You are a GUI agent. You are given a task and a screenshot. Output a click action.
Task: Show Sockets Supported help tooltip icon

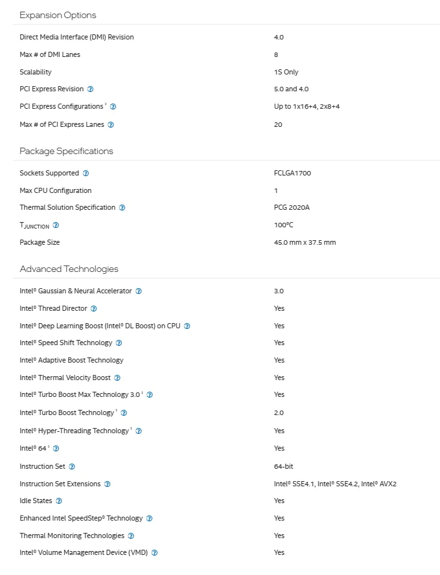[86, 174]
